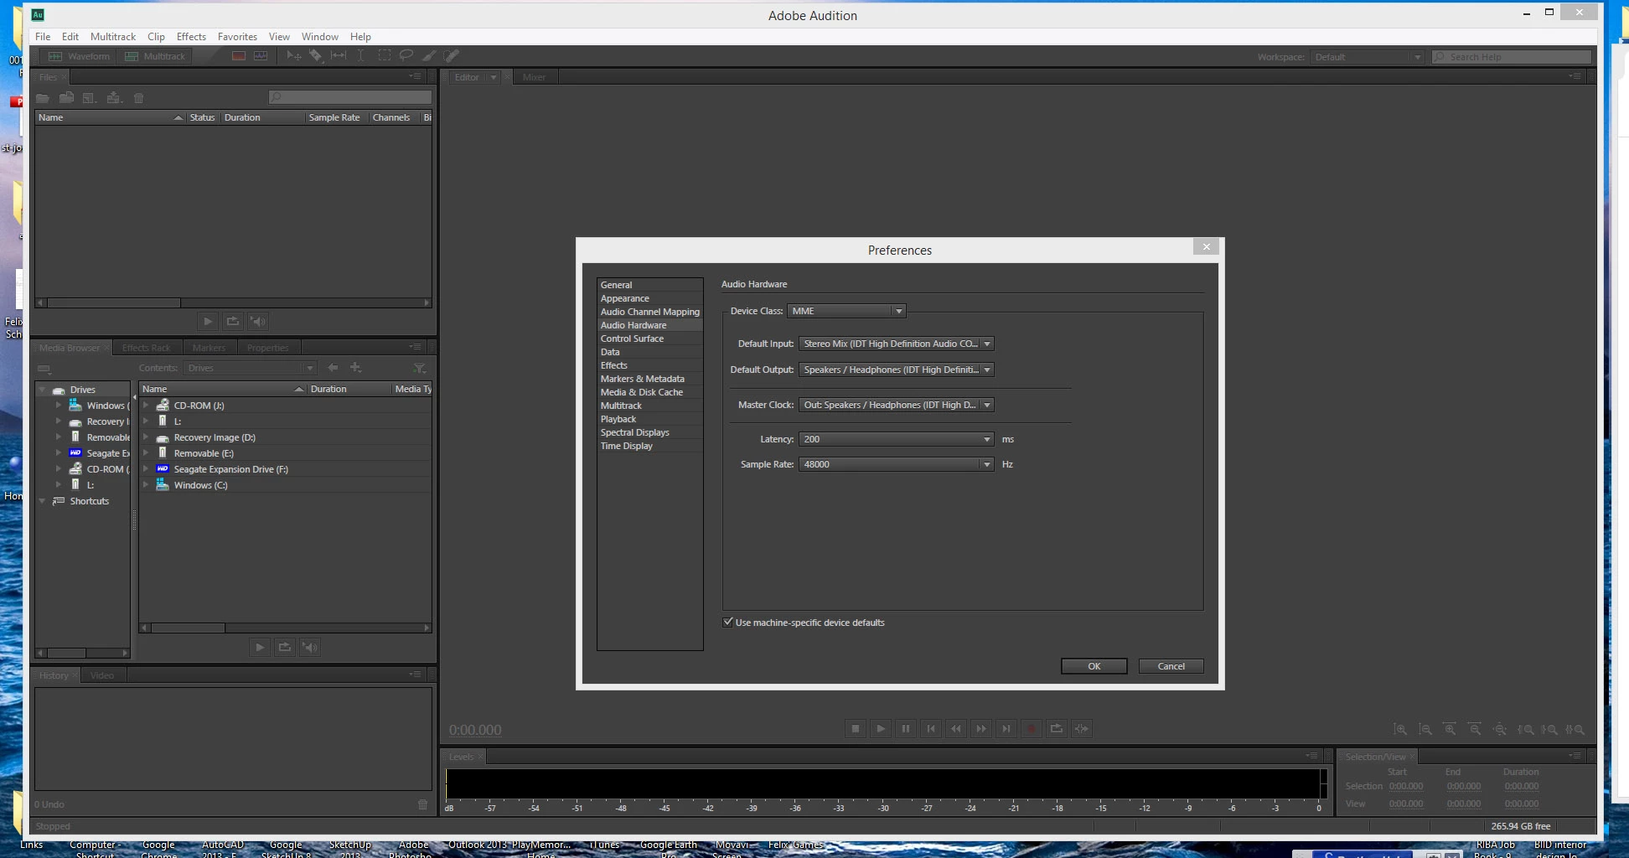Click the Rewind transport button

956,729
